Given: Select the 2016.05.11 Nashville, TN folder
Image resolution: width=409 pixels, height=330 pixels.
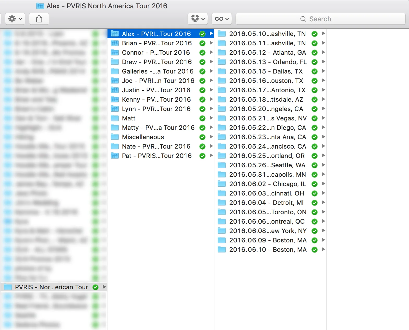Looking at the screenshot, I should click(x=270, y=43).
